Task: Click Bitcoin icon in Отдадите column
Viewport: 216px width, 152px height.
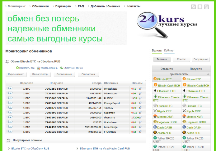Action: coord(155,79)
